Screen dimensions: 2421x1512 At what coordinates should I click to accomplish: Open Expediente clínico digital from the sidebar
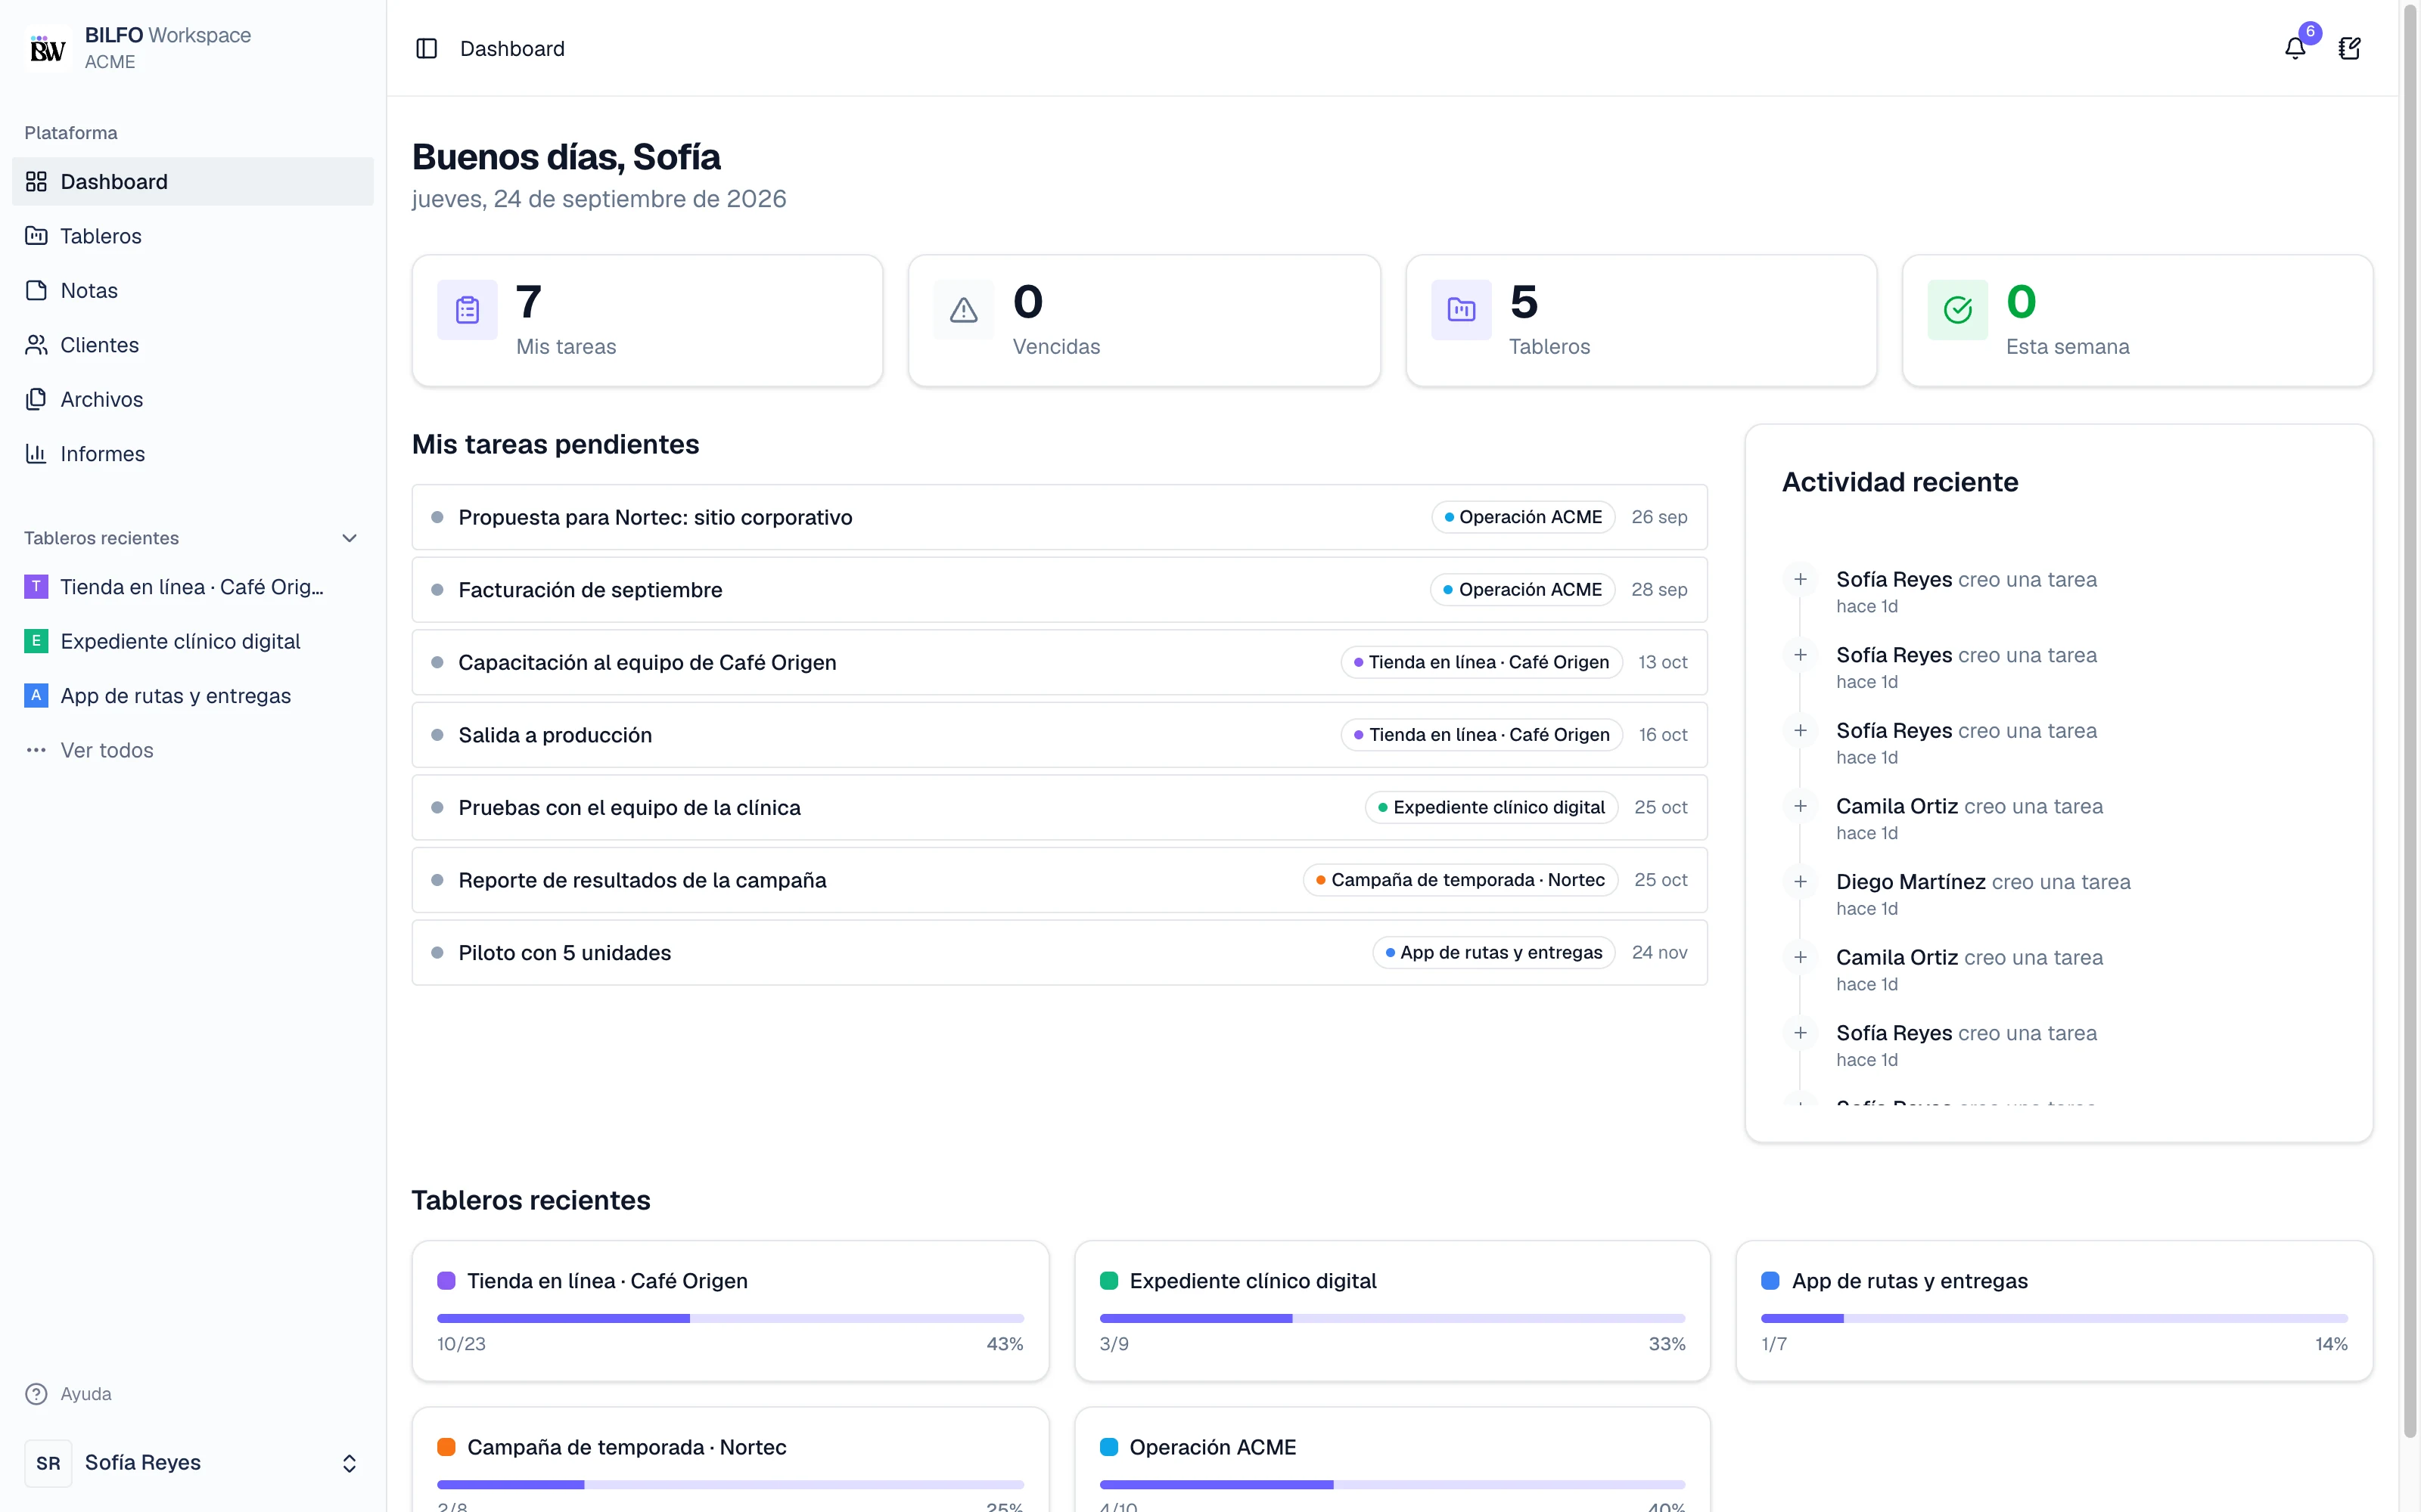tap(193, 641)
